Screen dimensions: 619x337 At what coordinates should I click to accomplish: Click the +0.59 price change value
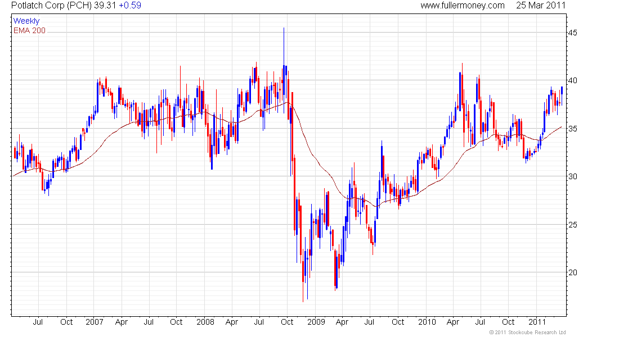(x=130, y=6)
